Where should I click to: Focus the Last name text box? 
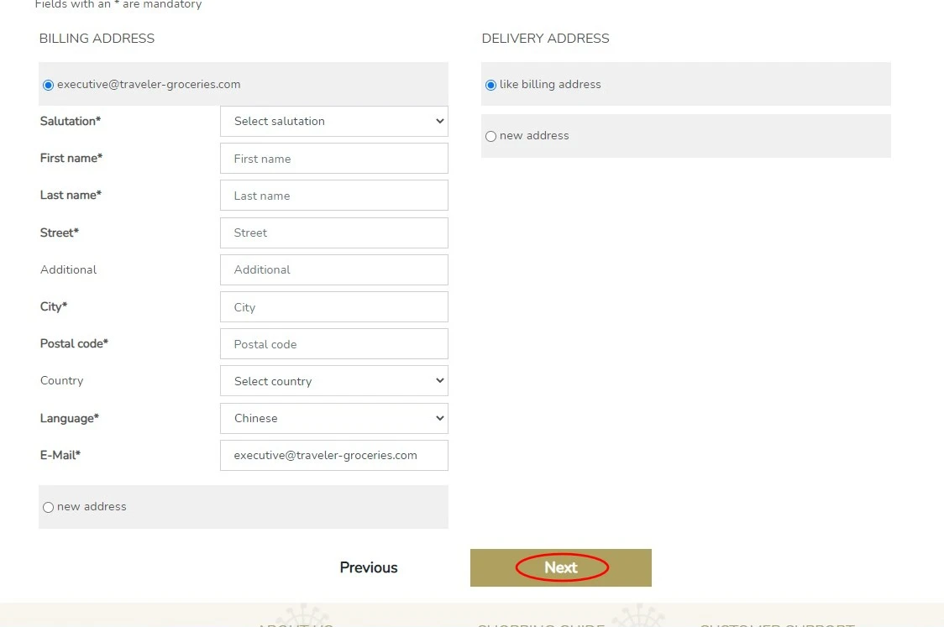pos(333,196)
